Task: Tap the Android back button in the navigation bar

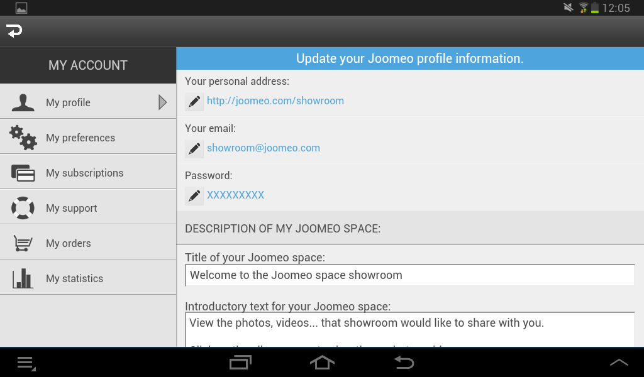Action: 404,363
